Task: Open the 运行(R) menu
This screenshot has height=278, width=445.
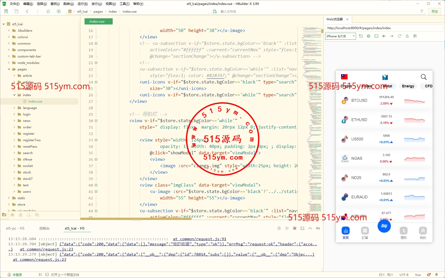Action: tap(83, 4)
